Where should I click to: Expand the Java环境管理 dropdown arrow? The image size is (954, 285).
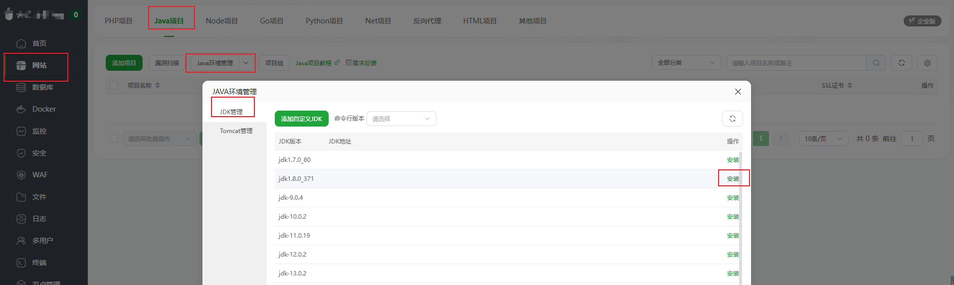pyautogui.click(x=246, y=63)
